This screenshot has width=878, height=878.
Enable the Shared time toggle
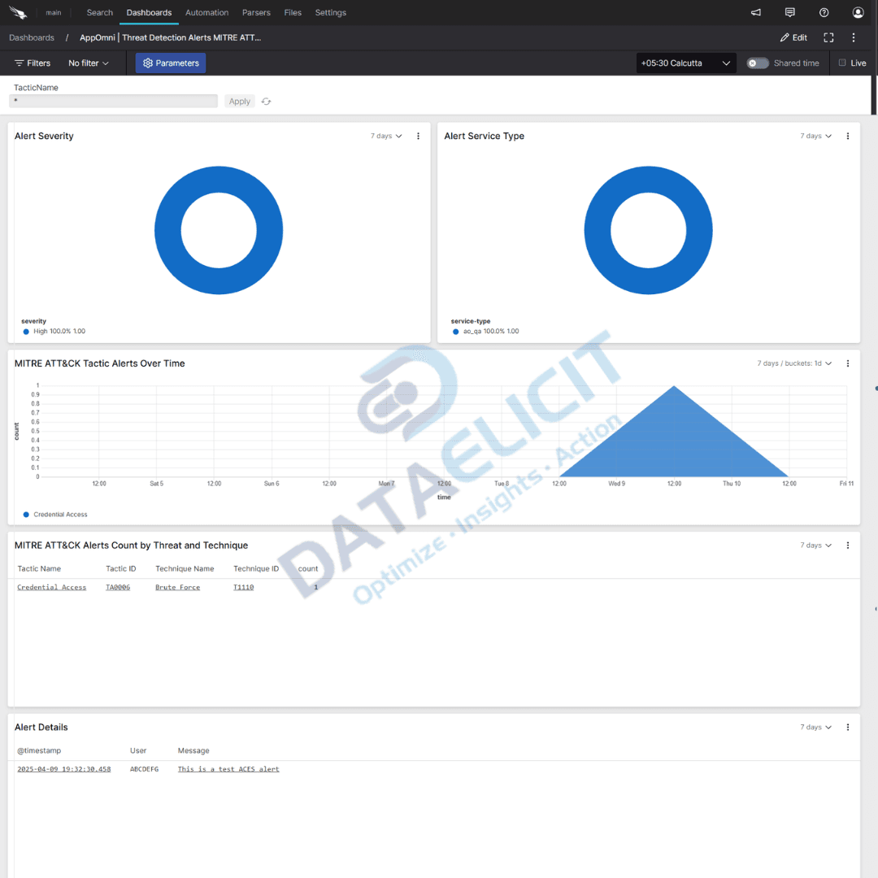(757, 63)
